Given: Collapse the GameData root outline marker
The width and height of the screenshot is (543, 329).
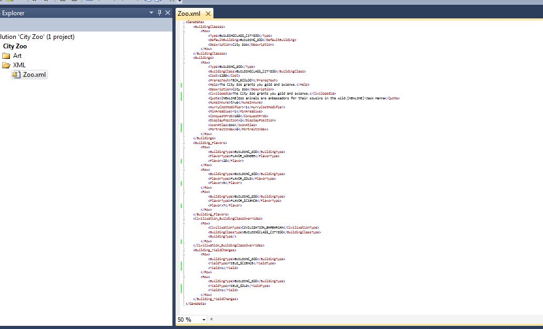Looking at the screenshot, I should click(x=183, y=22).
